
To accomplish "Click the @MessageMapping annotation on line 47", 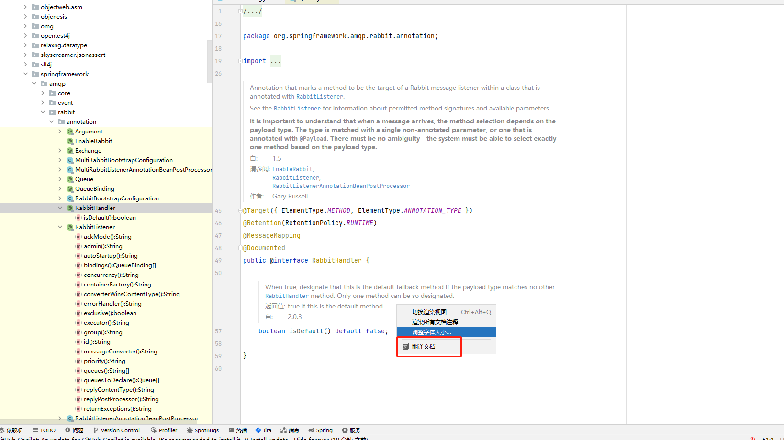I will click(x=272, y=235).
